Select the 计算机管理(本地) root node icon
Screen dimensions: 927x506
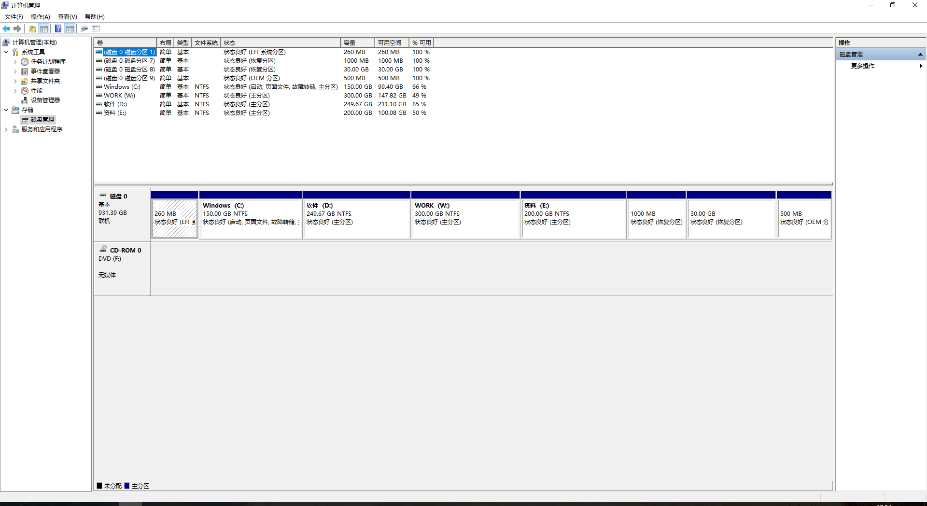point(6,42)
